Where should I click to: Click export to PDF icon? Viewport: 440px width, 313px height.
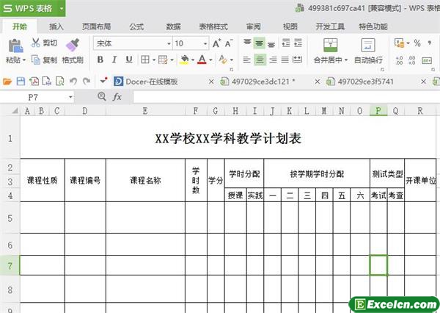(x=34, y=82)
